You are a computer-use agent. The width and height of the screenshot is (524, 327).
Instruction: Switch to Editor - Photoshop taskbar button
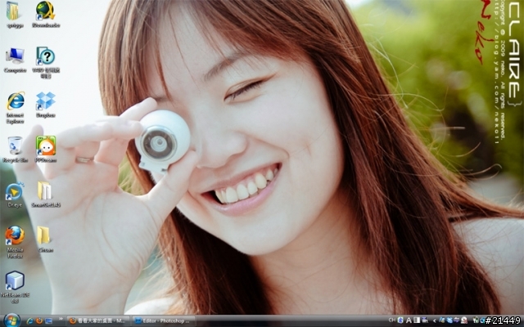pos(164,321)
